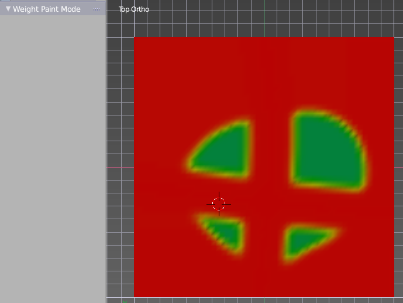Click the Weight Paint Mode panel title
This screenshot has height=303, width=403.
coord(47,9)
